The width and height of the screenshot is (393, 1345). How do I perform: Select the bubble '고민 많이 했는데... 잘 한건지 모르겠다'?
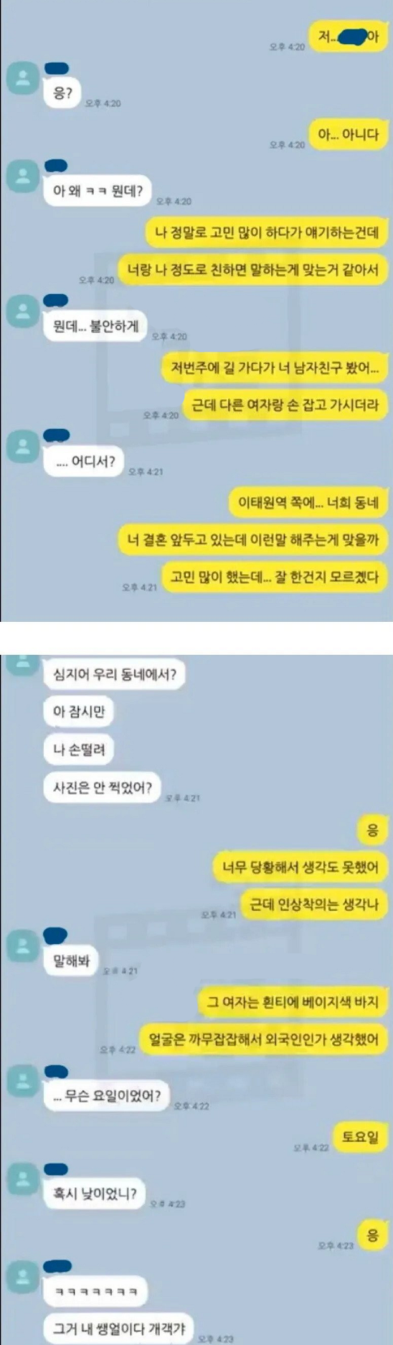[274, 577]
